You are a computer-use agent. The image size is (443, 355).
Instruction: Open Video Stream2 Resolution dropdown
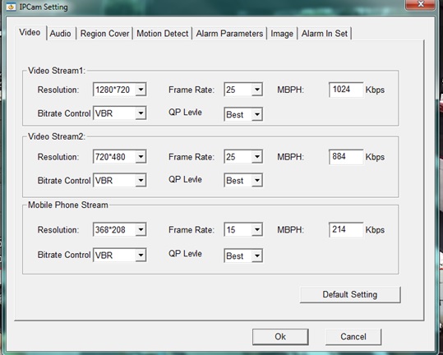click(x=119, y=157)
